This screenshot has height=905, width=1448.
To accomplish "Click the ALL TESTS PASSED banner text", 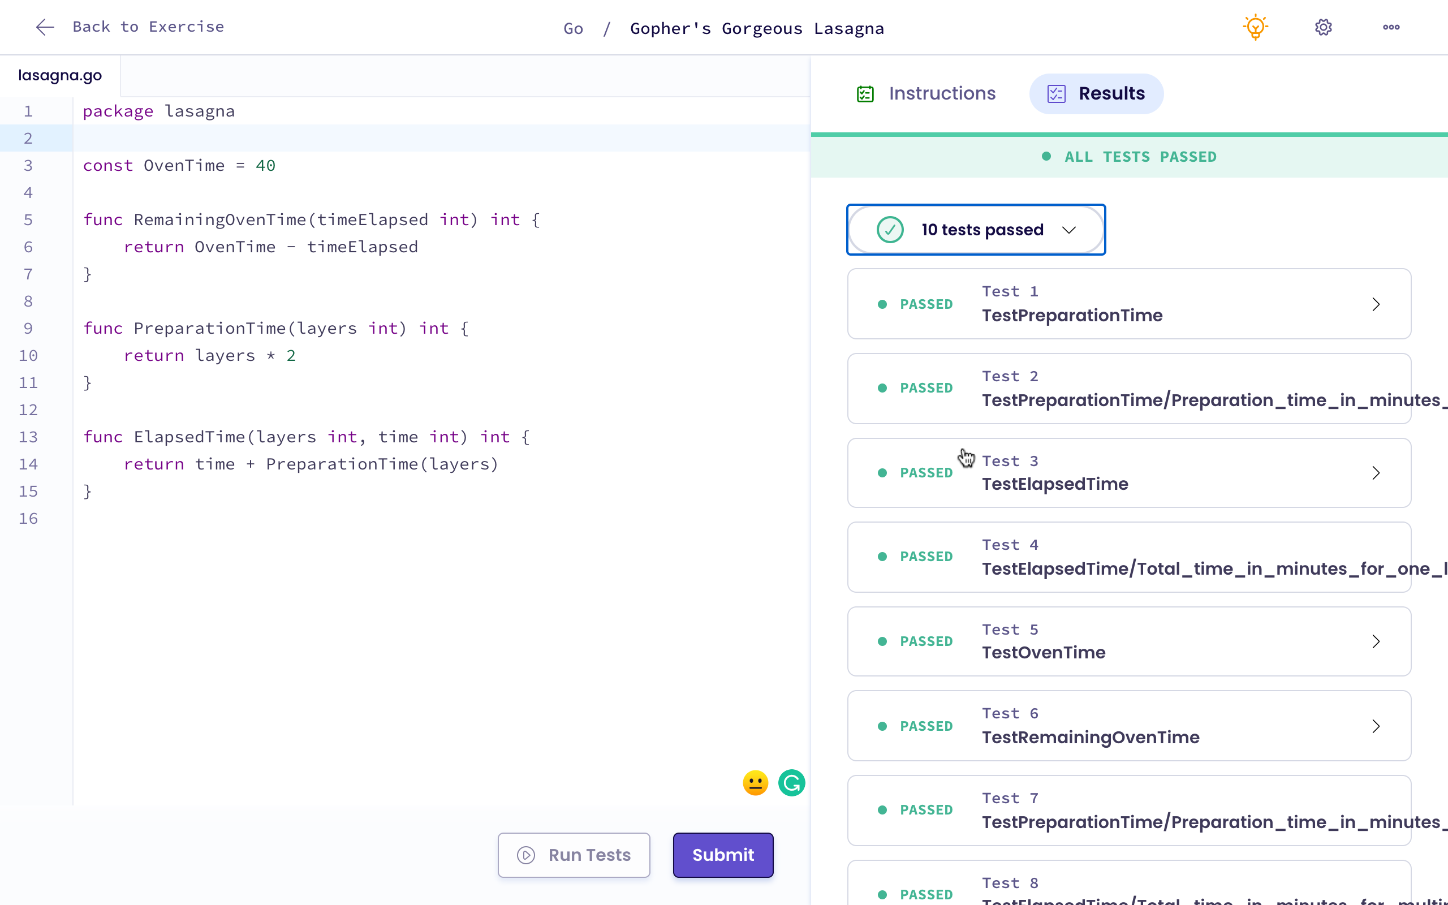I will [1140, 157].
